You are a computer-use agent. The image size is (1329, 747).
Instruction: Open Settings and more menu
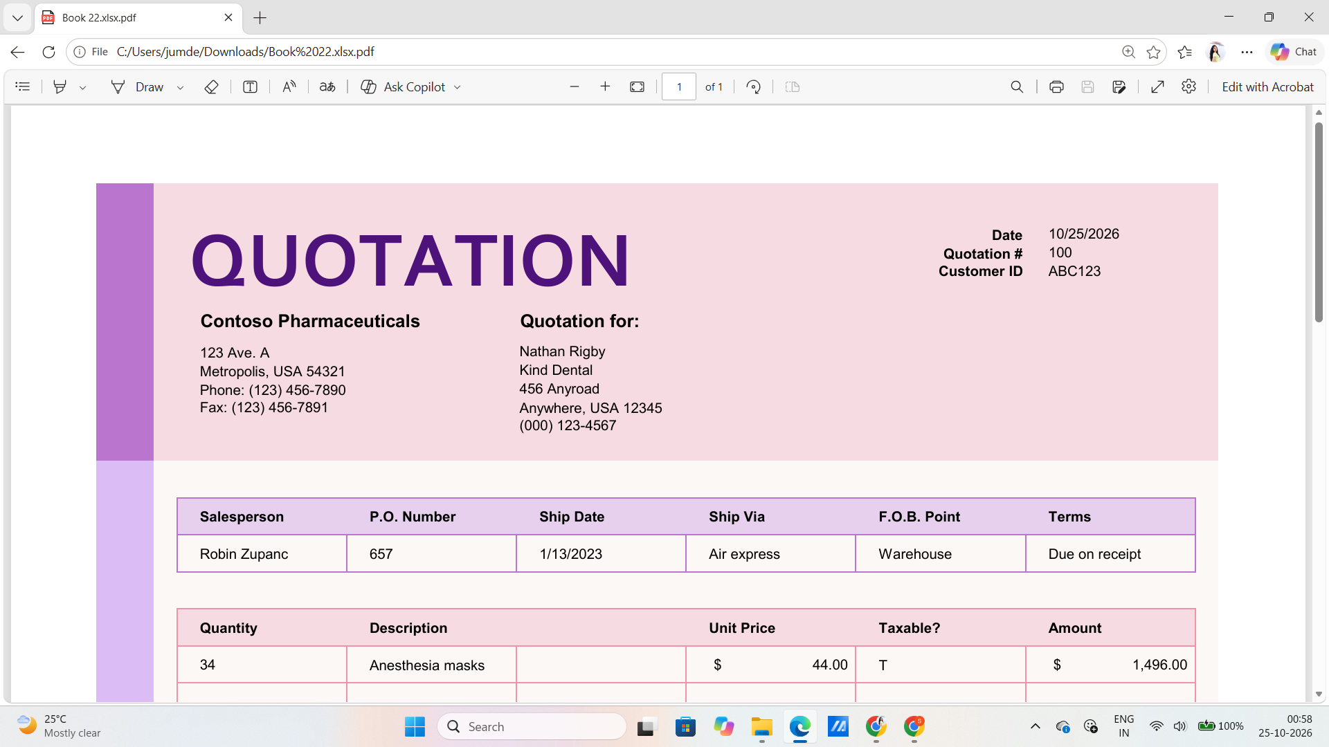tap(1247, 52)
